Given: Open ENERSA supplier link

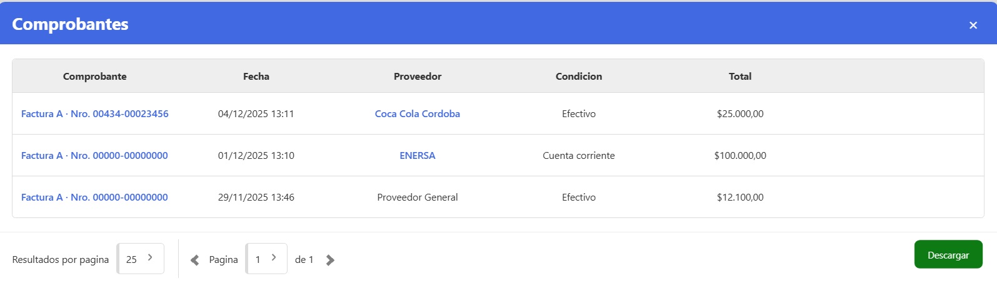Looking at the screenshot, I should point(417,156).
